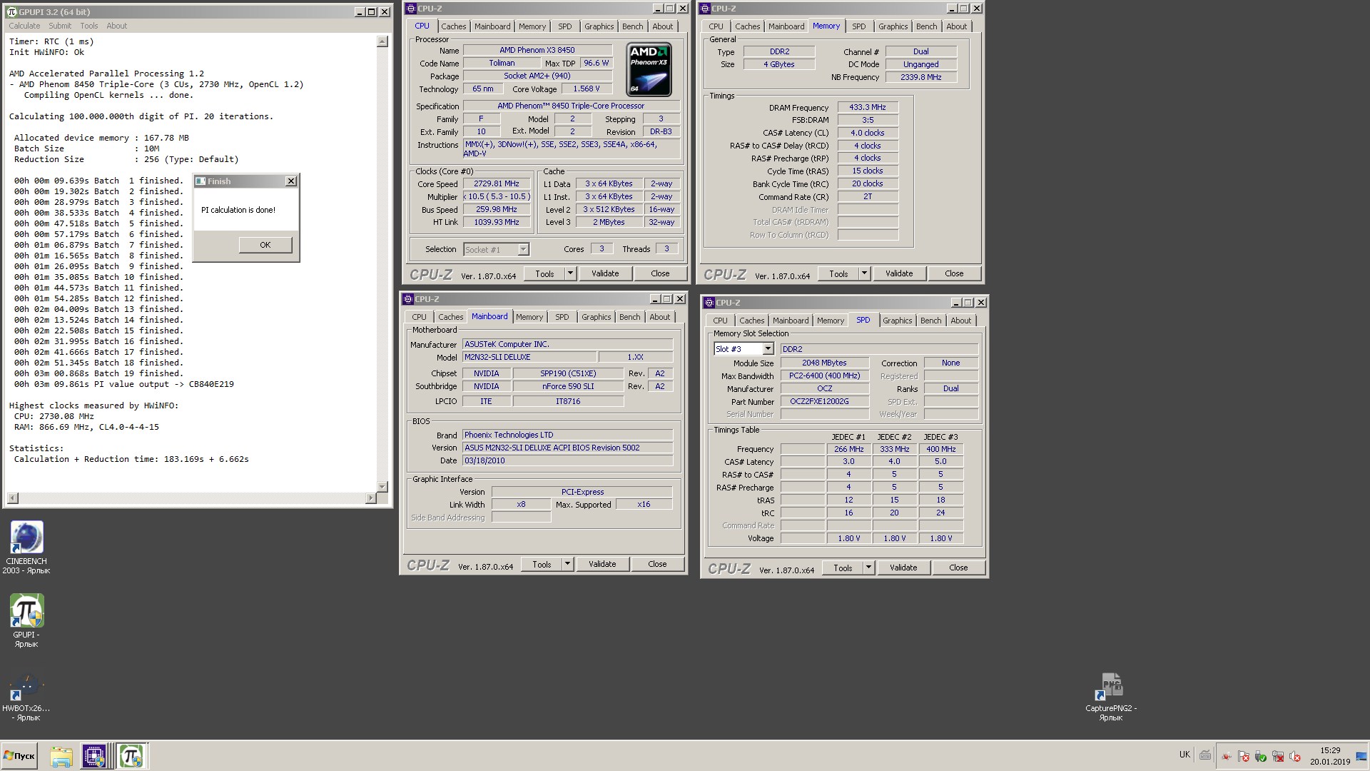Click Tools button in CPU-Z SPD window

(x=843, y=568)
